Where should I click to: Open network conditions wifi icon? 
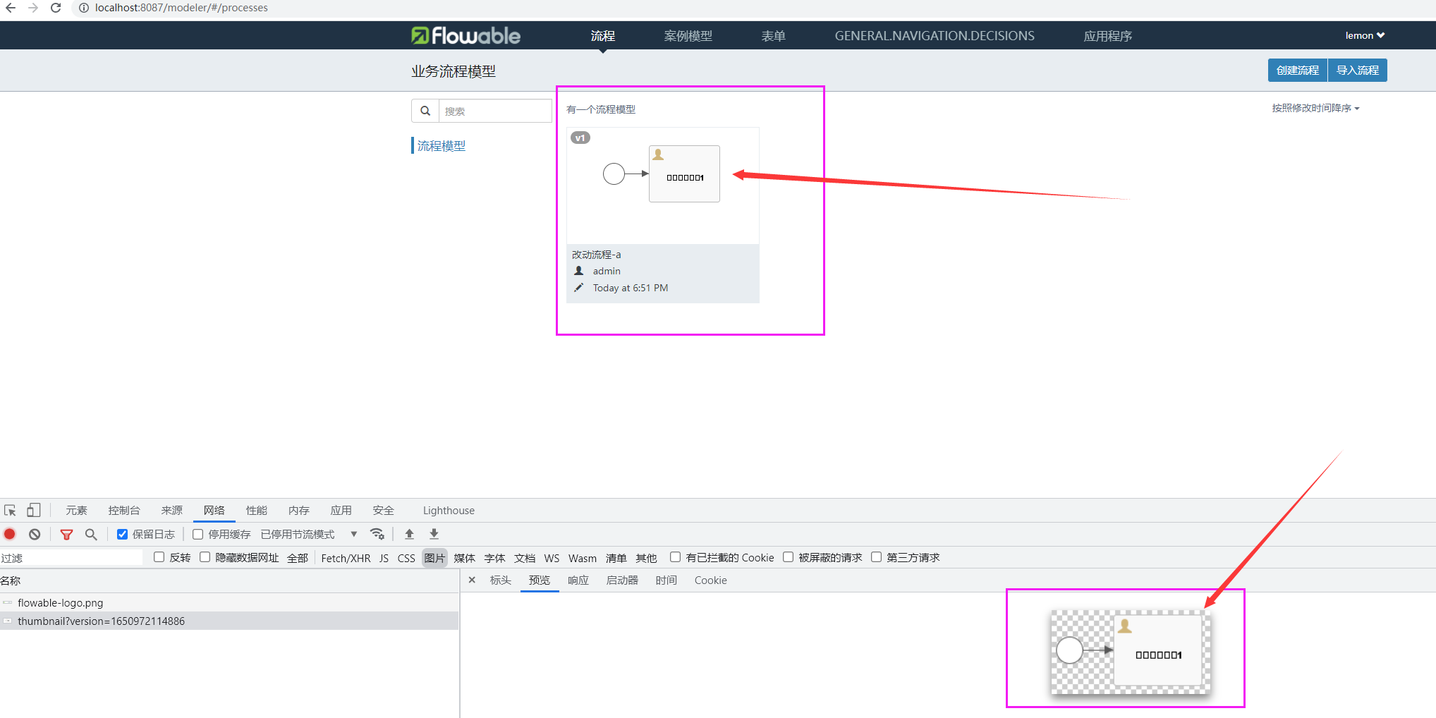point(377,534)
